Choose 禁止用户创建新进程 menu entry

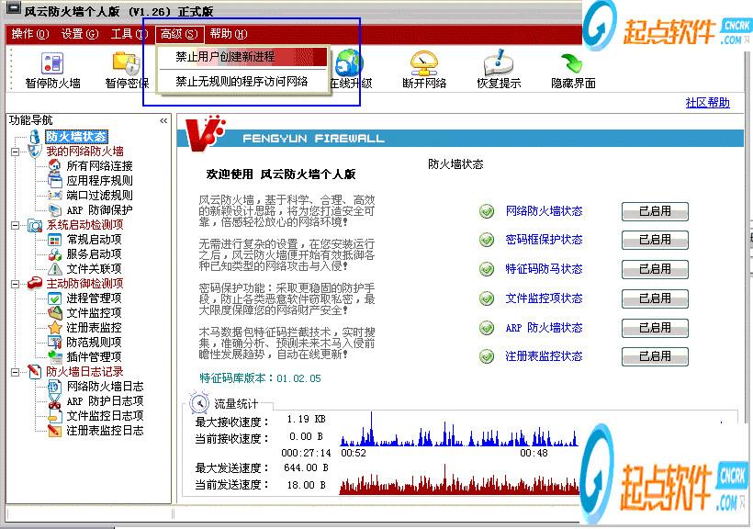[243, 57]
